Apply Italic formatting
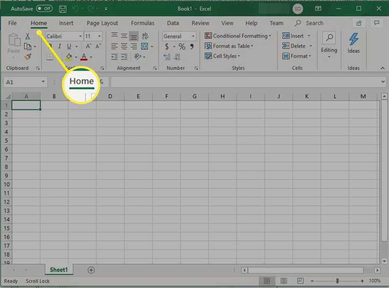389x288 pixels. point(60,46)
